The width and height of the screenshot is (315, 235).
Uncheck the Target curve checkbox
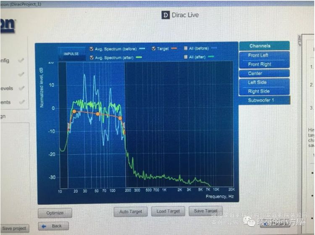coord(153,49)
